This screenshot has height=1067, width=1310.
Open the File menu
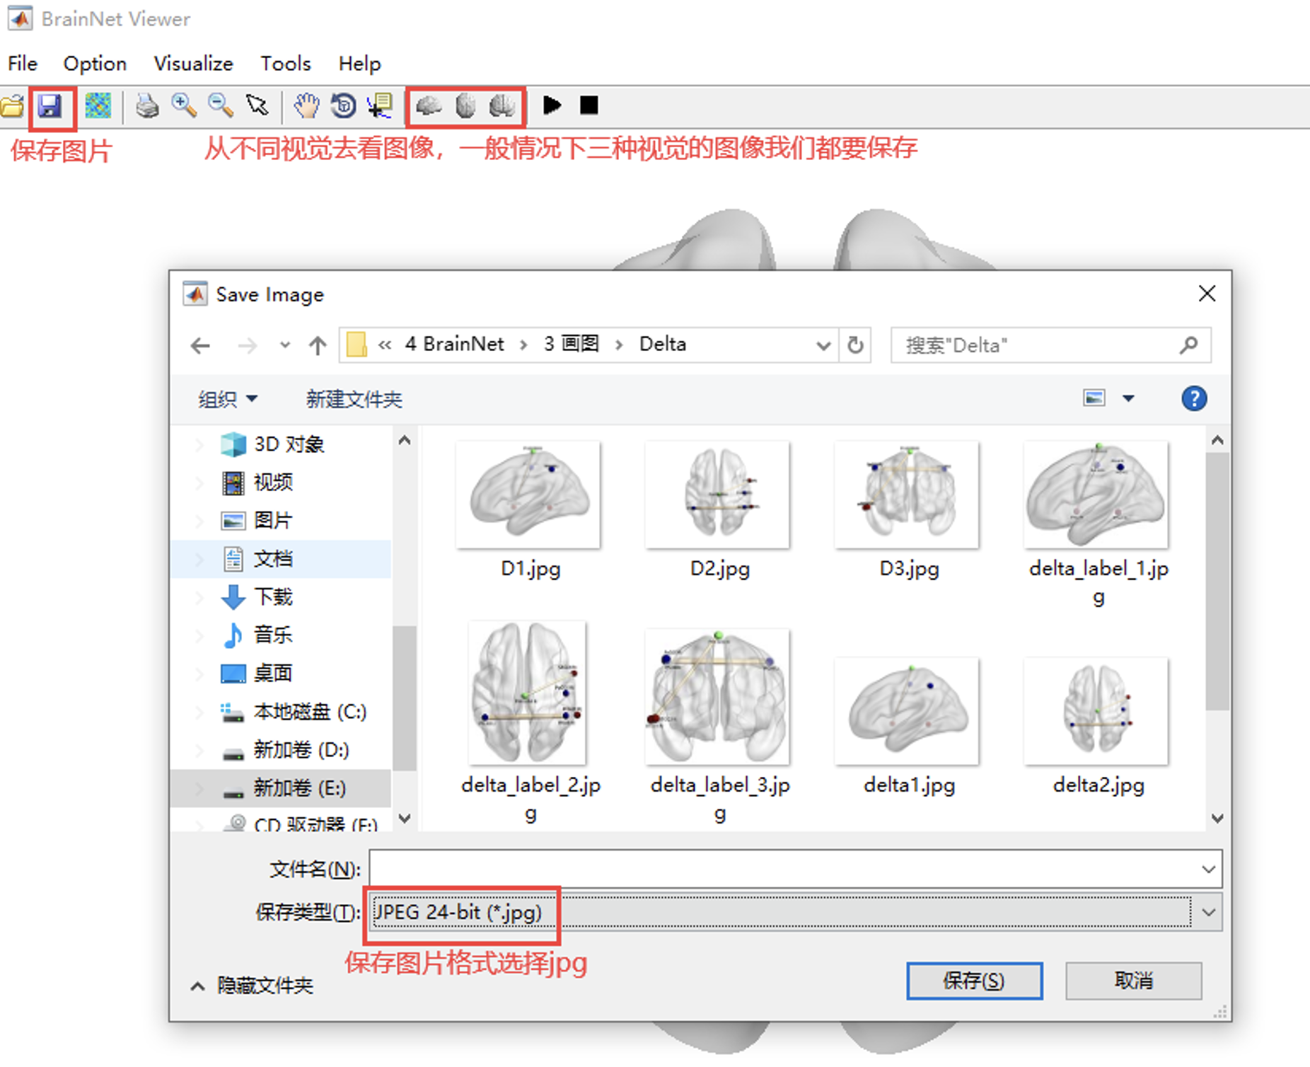pos(23,64)
